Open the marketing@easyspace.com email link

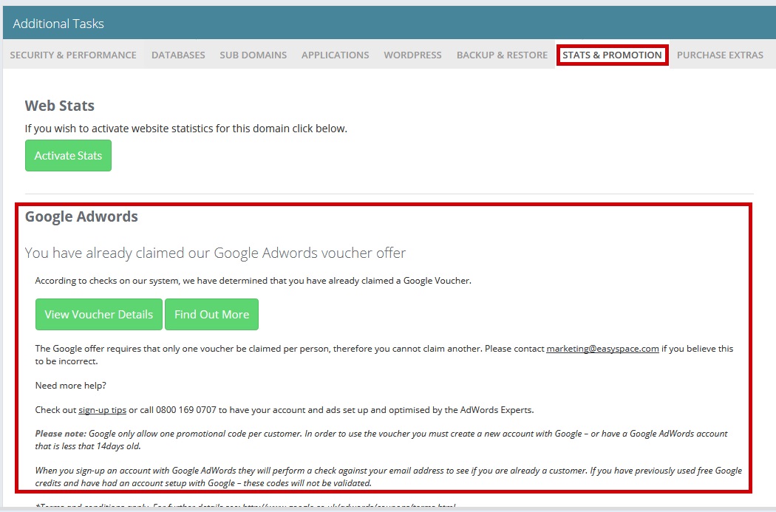pyautogui.click(x=602, y=349)
